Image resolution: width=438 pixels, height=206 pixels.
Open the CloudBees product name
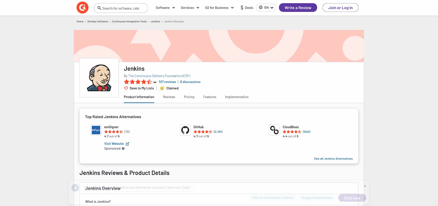[x=291, y=127]
